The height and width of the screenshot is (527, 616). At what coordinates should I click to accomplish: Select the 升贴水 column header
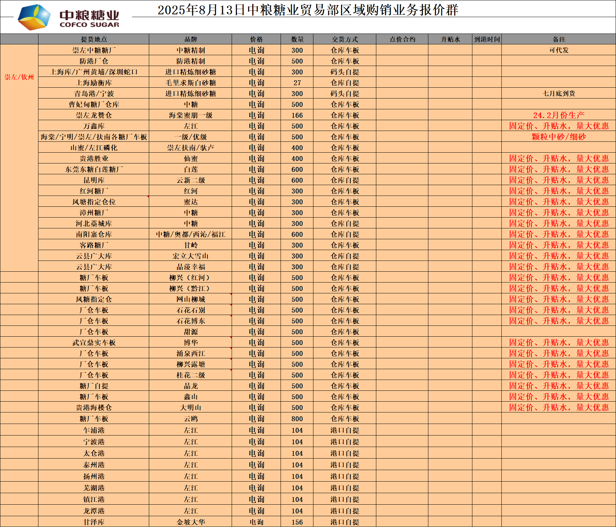click(450, 39)
